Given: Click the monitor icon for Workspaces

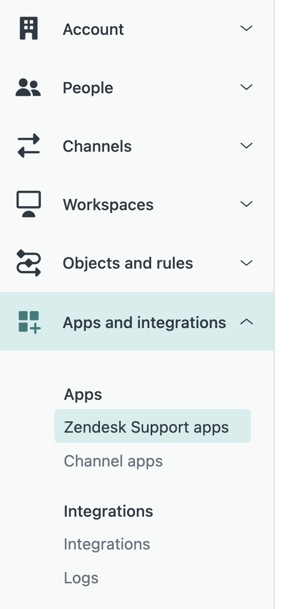Looking at the screenshot, I should pyautogui.click(x=29, y=204).
